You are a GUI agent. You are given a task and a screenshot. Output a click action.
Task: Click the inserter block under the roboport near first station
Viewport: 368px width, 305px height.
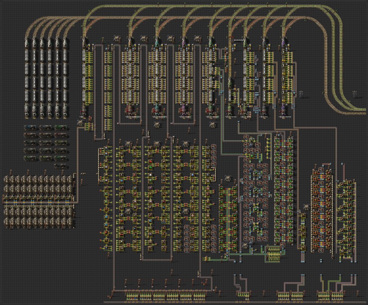[89, 126]
